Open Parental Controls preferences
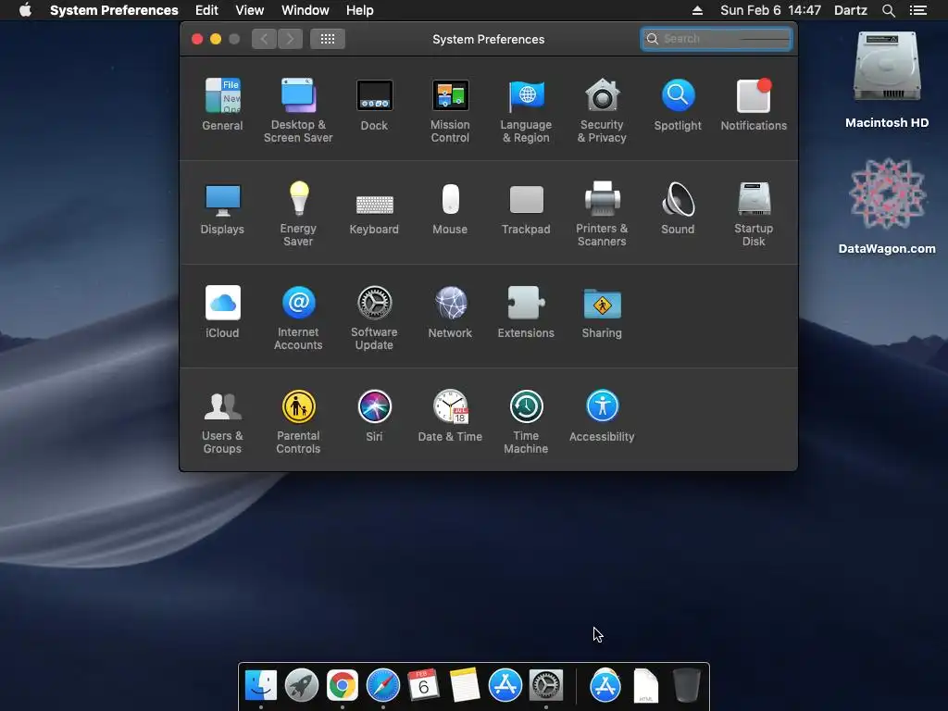Viewport: 948px width, 711px height. click(x=298, y=421)
